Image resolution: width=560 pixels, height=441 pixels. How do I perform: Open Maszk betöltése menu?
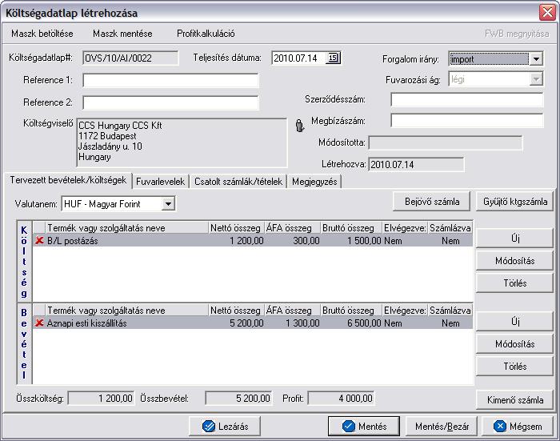(42, 34)
